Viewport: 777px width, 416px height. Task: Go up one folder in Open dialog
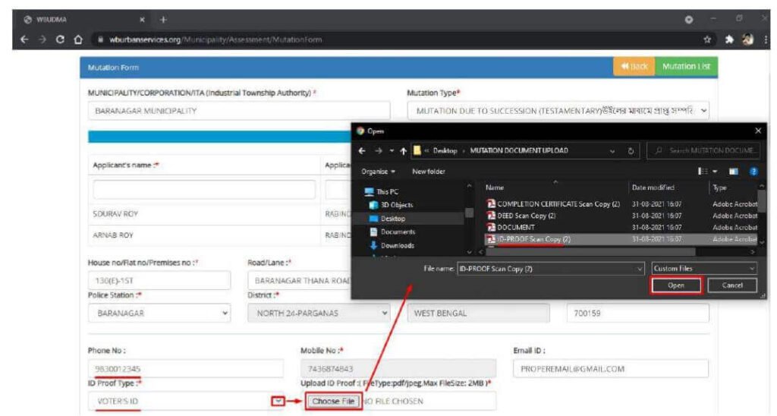[404, 151]
